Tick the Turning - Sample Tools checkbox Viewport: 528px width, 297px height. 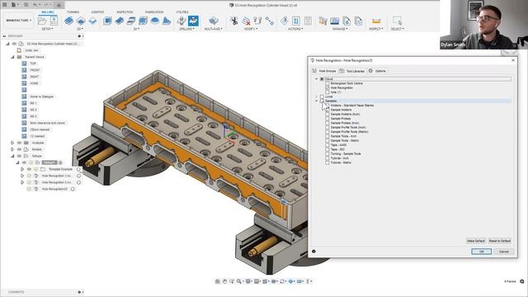[x=328, y=153]
